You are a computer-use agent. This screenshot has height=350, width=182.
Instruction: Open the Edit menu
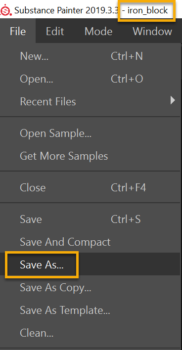tap(55, 32)
